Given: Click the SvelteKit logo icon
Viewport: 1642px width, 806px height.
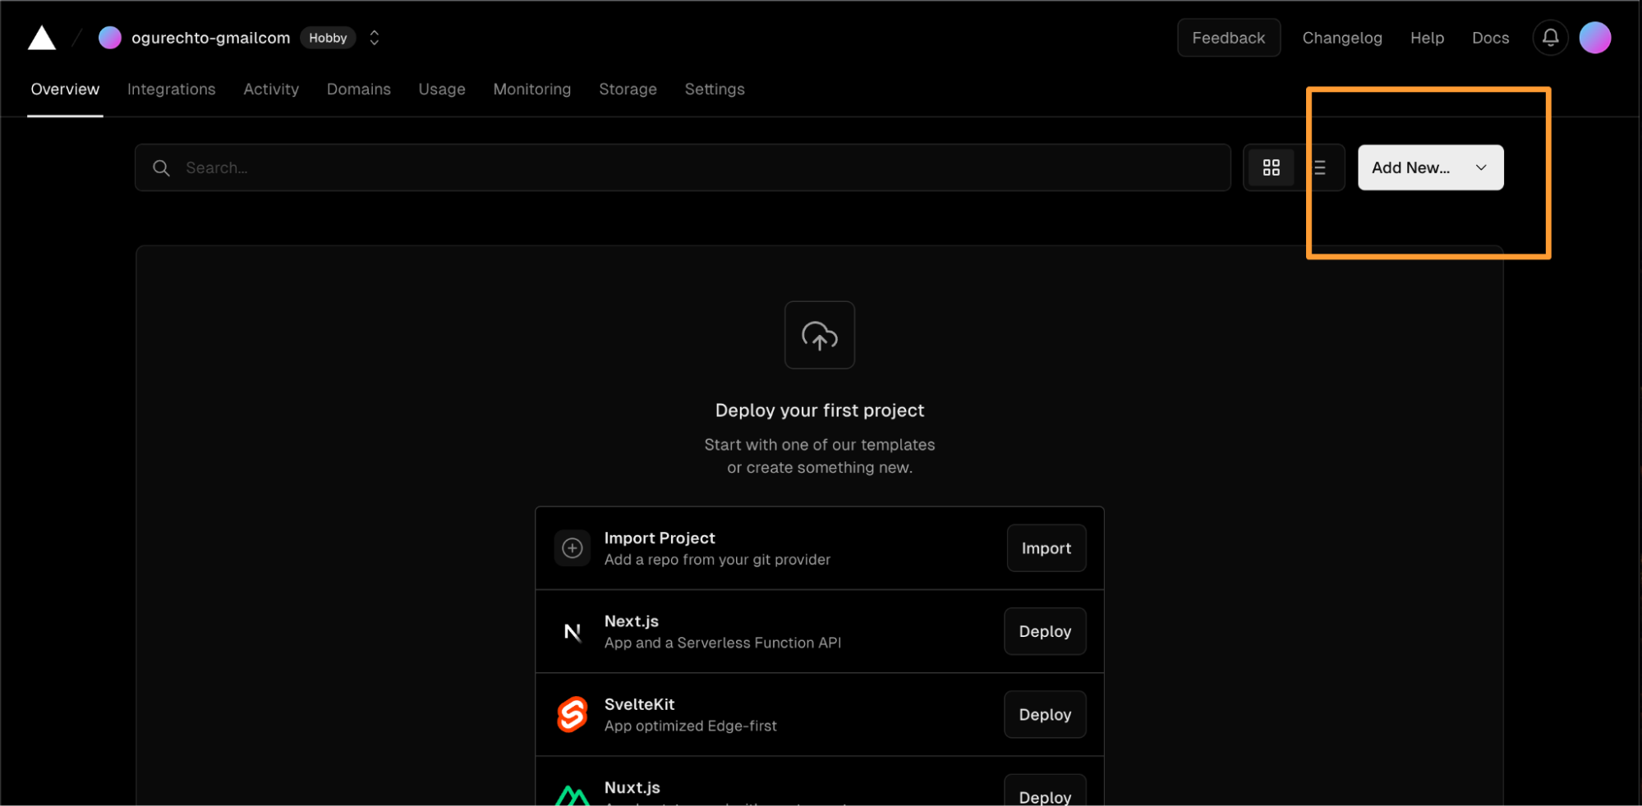Looking at the screenshot, I should click(573, 714).
